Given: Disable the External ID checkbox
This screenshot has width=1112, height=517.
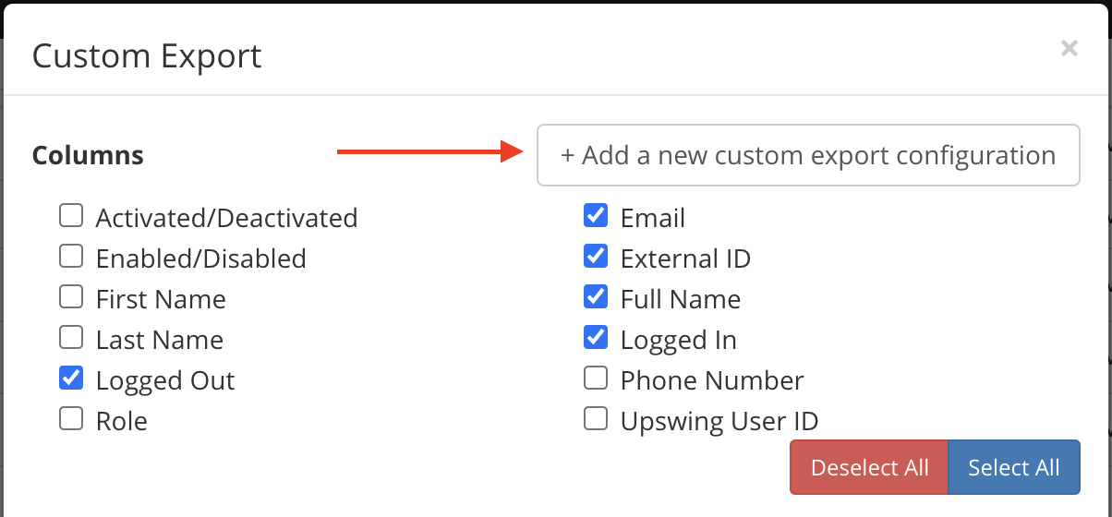Looking at the screenshot, I should [x=596, y=257].
